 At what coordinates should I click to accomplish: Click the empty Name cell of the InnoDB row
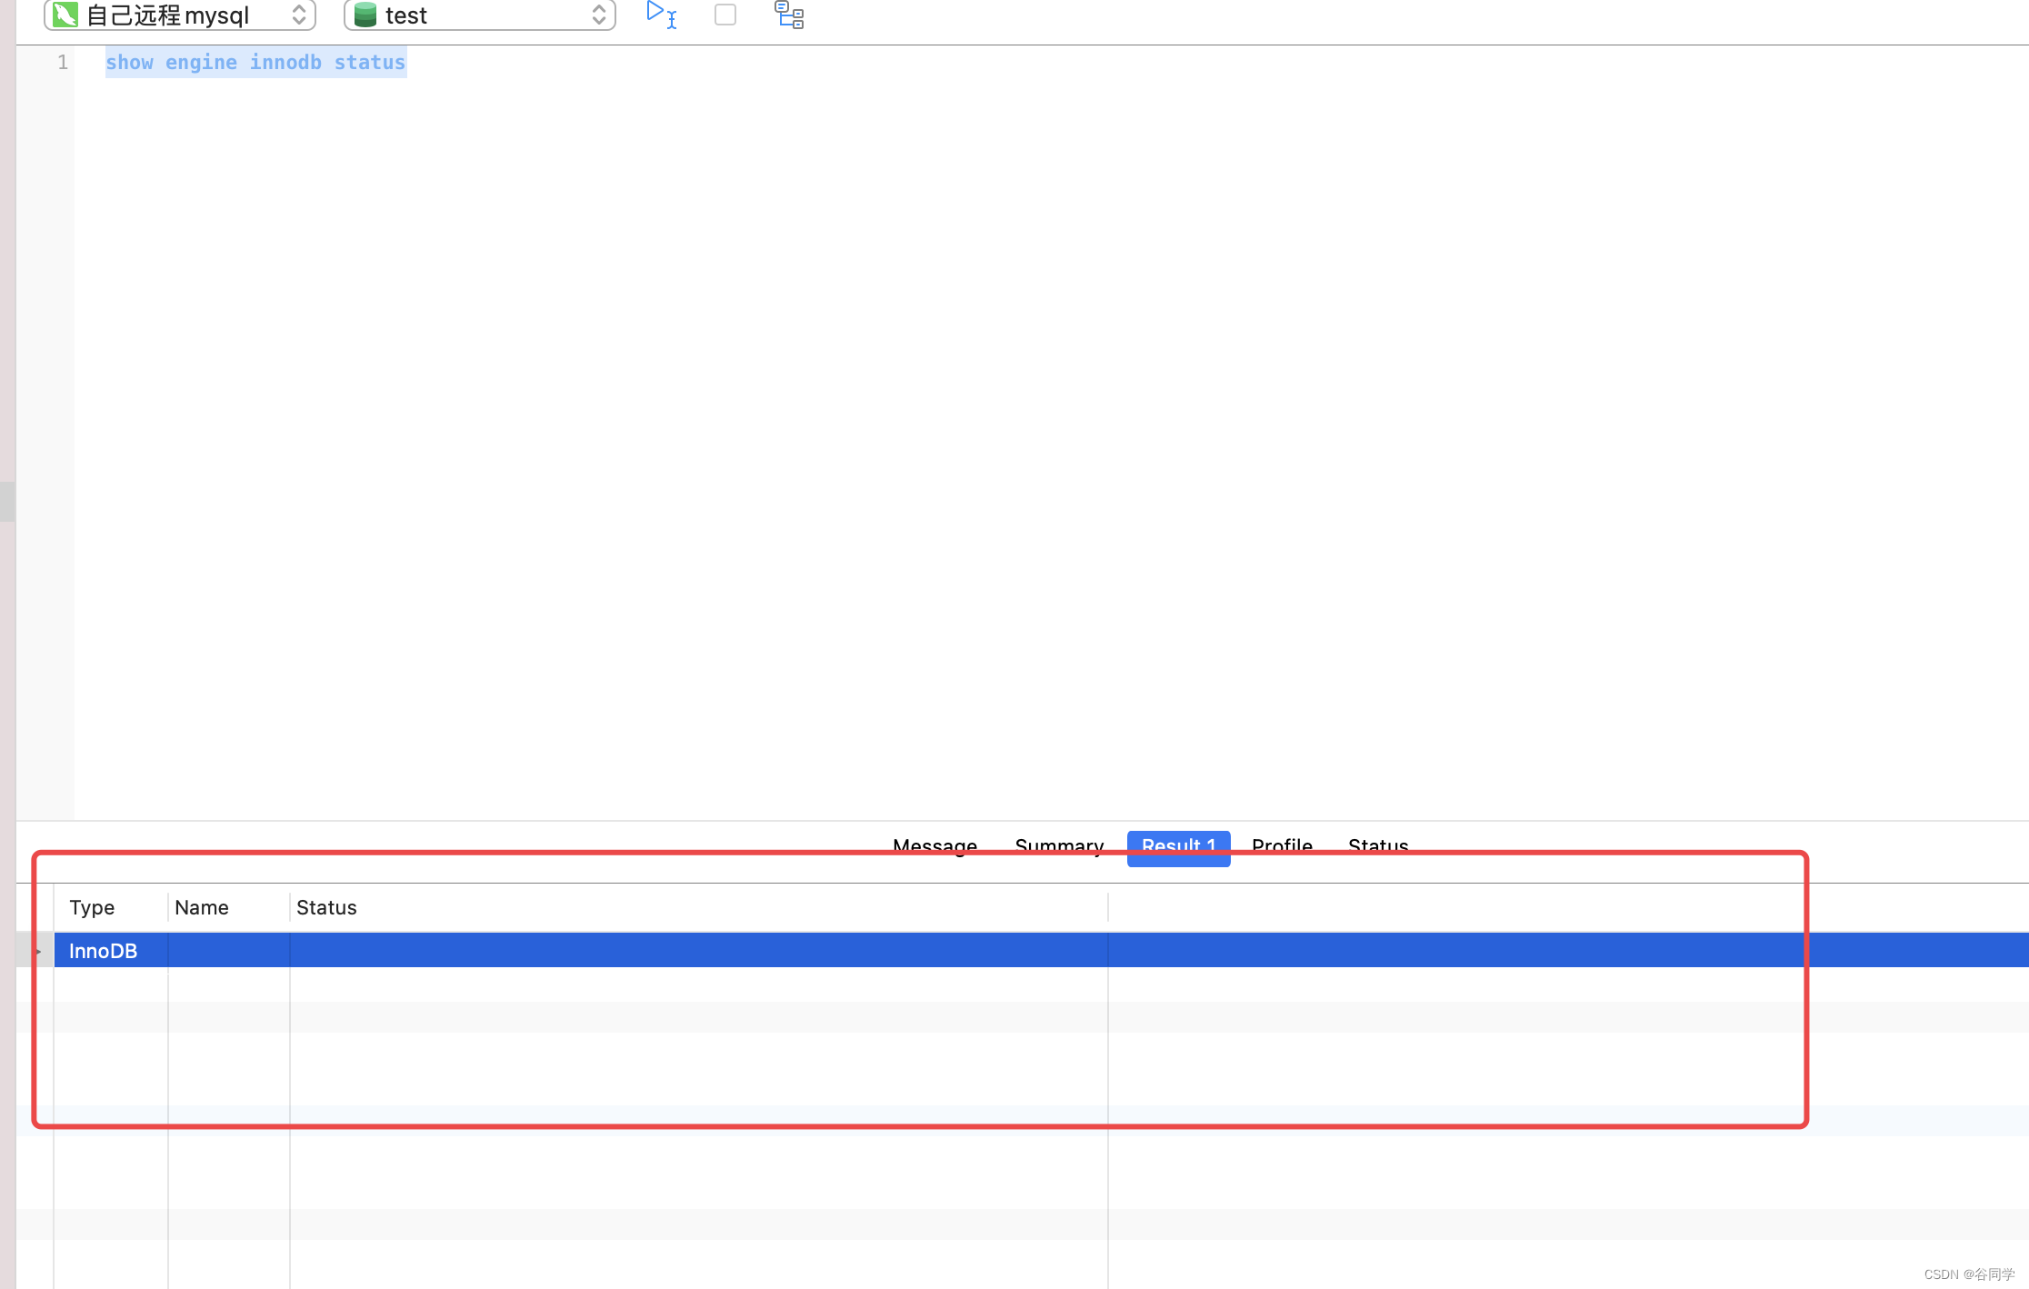click(229, 951)
